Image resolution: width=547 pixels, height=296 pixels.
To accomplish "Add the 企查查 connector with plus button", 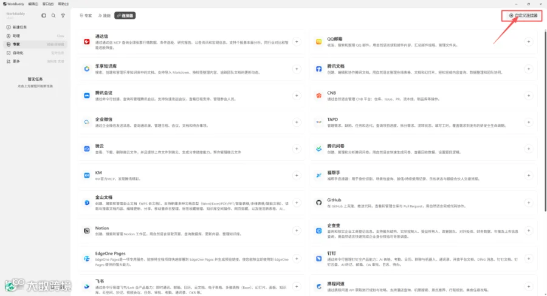I will pos(529,230).
